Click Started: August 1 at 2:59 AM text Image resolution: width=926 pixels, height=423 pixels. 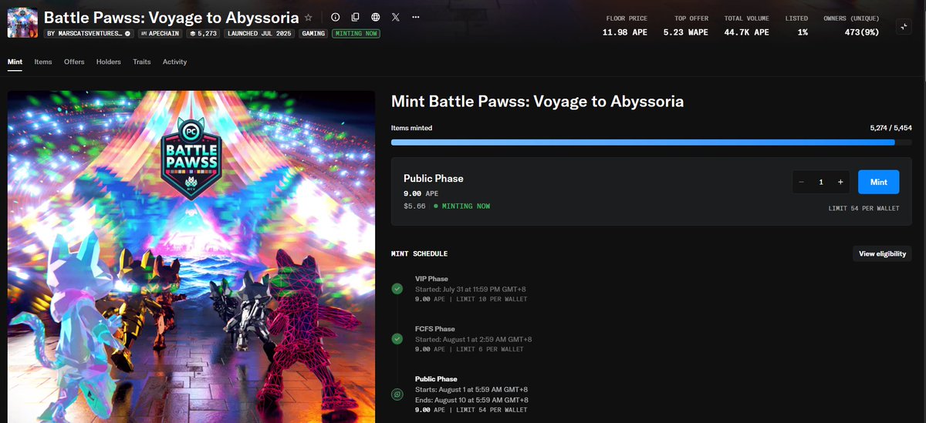click(x=473, y=339)
